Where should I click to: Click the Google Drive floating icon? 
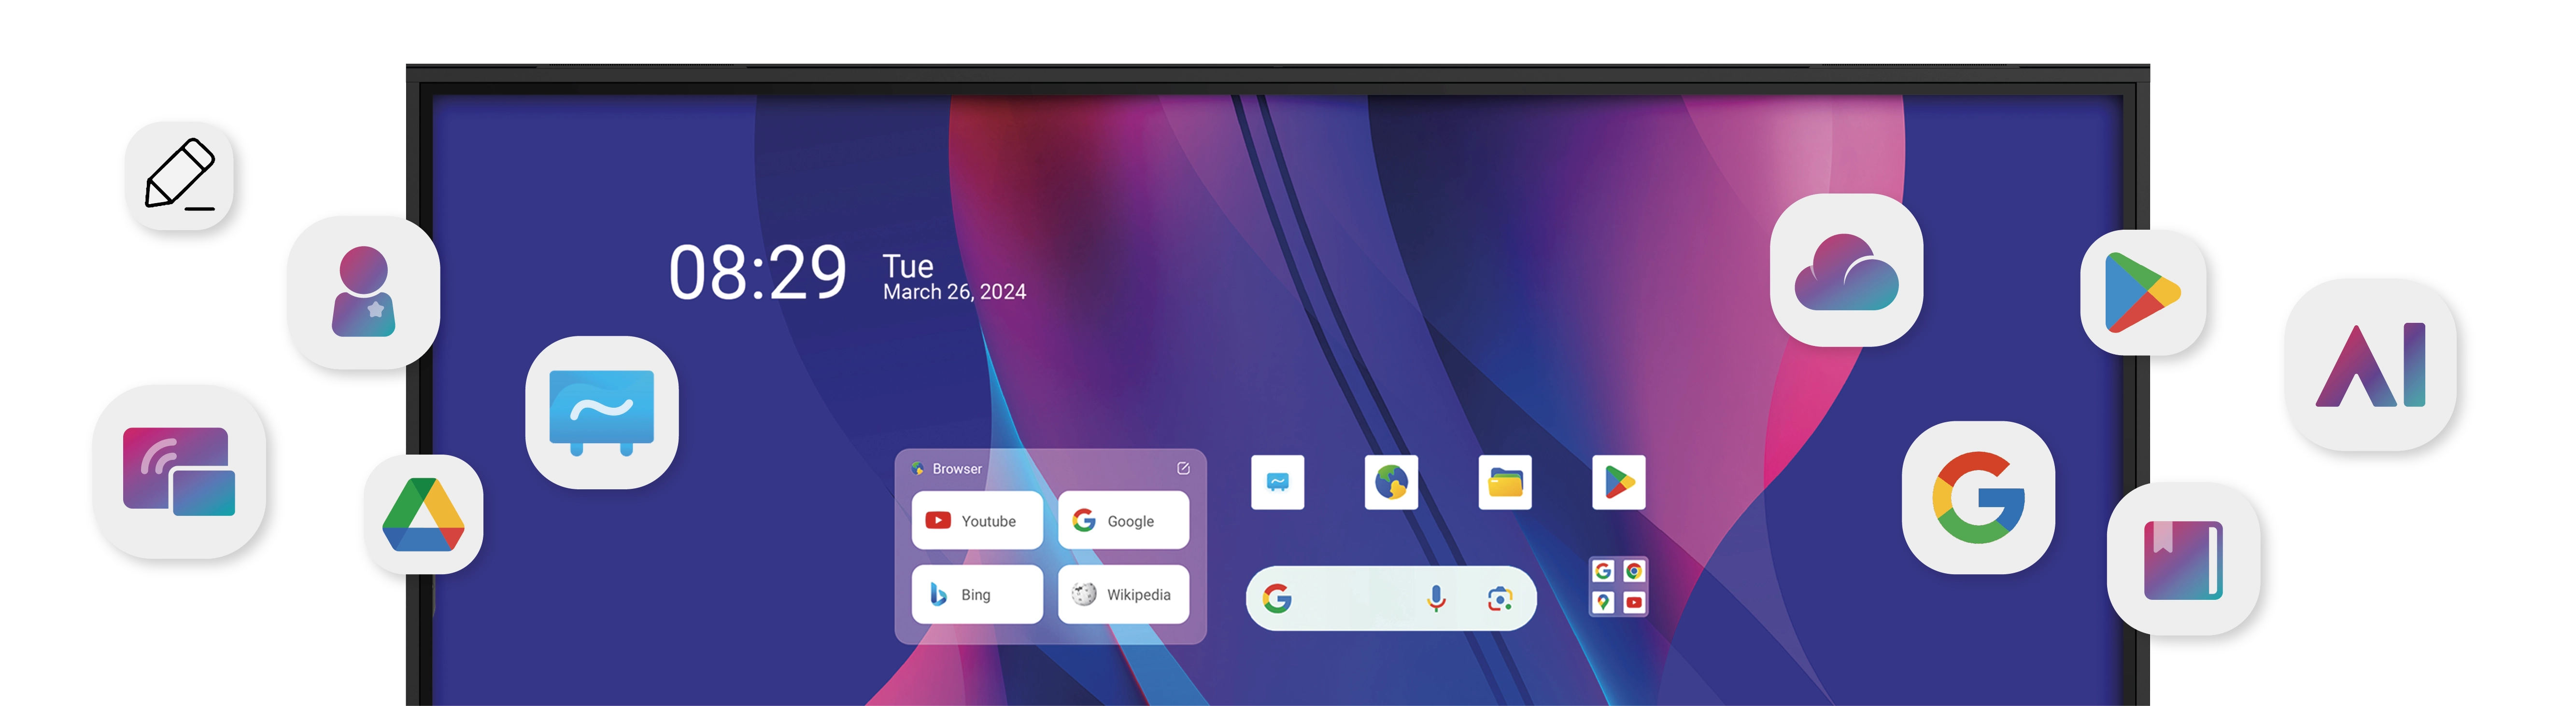[x=423, y=514]
